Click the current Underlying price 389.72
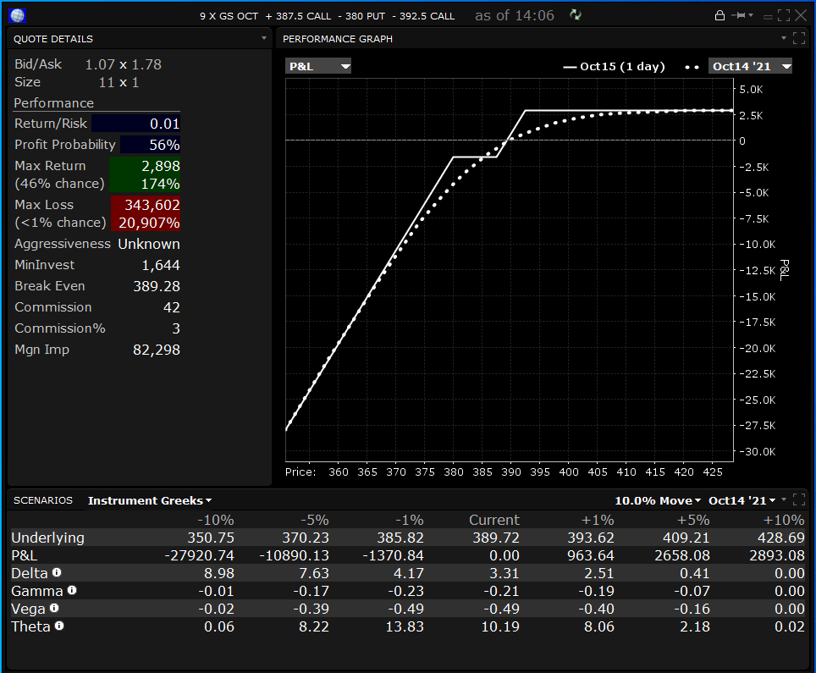 click(496, 538)
